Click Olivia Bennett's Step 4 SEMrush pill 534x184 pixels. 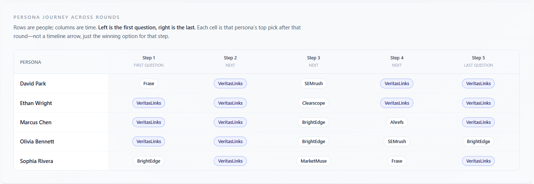point(397,142)
